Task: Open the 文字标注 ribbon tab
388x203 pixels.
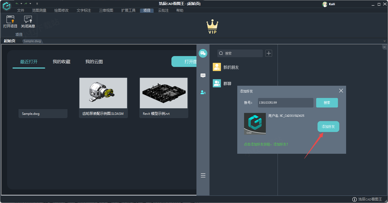Action: coord(84,11)
